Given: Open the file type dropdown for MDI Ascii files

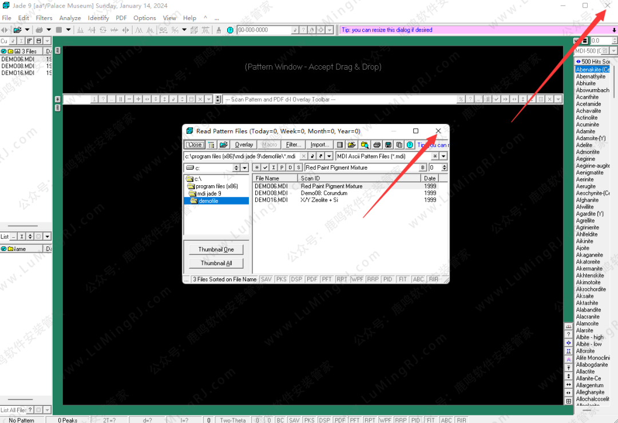Looking at the screenshot, I should coord(443,156).
